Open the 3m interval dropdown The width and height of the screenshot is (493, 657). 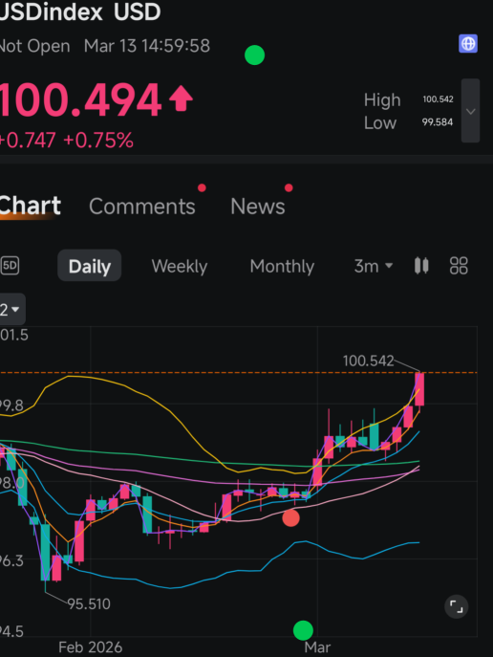point(374,266)
